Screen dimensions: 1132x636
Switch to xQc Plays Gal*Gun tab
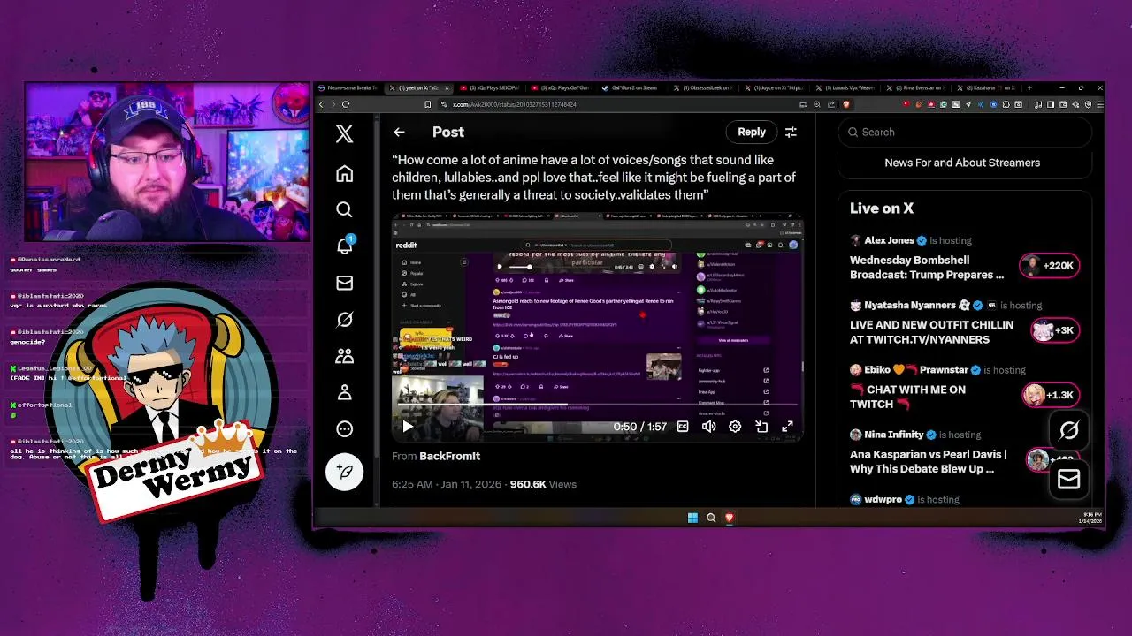click(561, 87)
